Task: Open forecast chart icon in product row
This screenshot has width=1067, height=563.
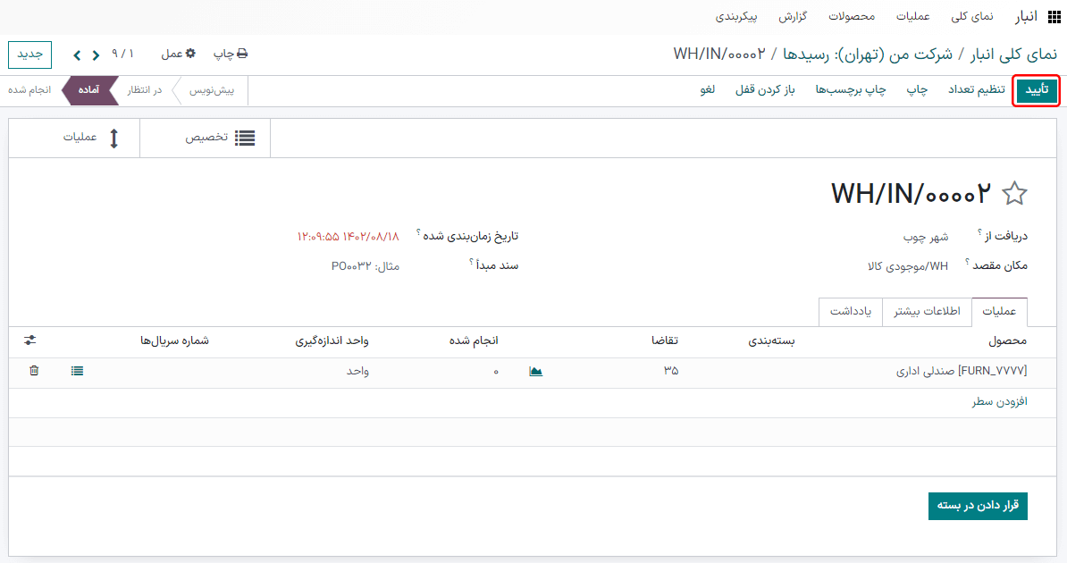Action: [535, 371]
